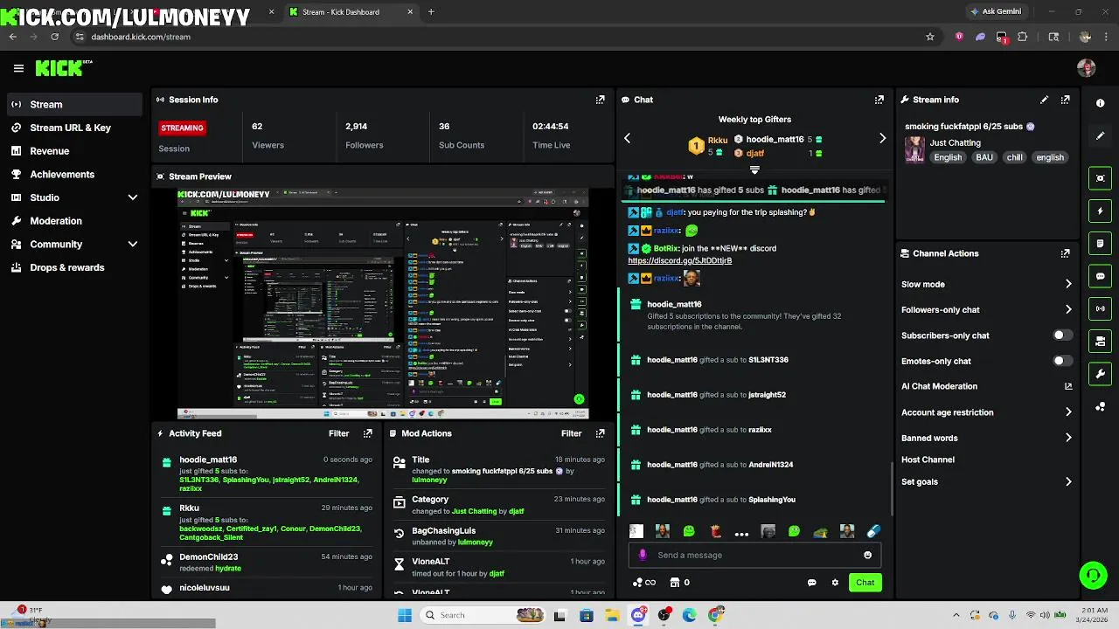This screenshot has height=629, width=1119.
Task: Show more emotes with the three dots
Action: pos(741,532)
